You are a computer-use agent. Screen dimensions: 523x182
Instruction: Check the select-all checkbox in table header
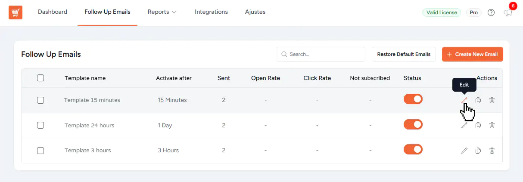tap(40, 78)
